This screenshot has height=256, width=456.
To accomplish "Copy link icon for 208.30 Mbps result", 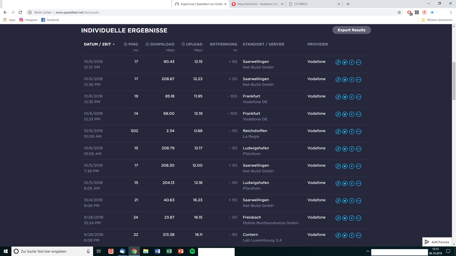I will click(x=338, y=166).
